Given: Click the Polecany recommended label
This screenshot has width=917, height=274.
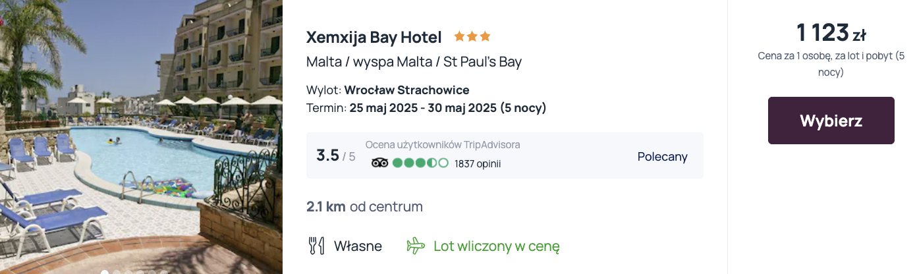Looking at the screenshot, I should pos(662,157).
